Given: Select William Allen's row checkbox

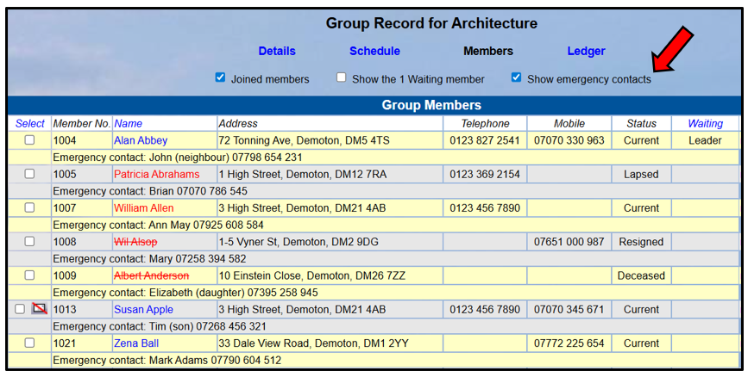Looking at the screenshot, I should pyautogui.click(x=29, y=207).
